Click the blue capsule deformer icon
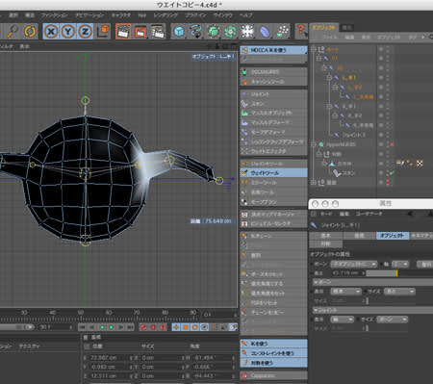This screenshot has width=433, height=384. tap(265, 32)
